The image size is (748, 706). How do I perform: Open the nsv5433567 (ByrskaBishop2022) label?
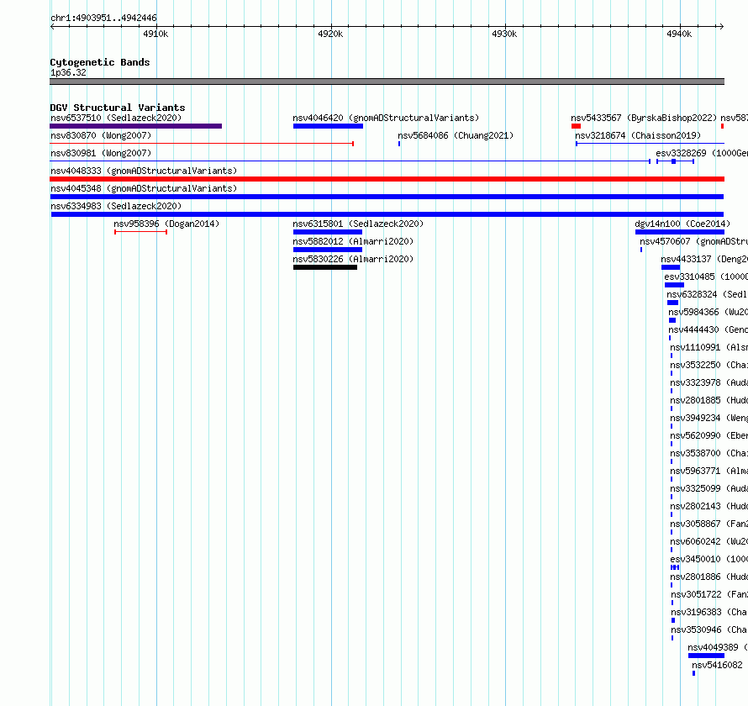tap(644, 118)
